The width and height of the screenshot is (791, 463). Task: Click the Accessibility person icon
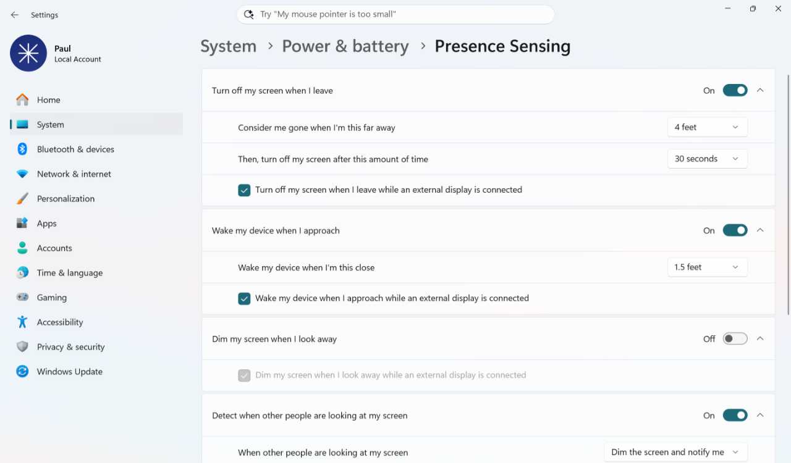pyautogui.click(x=22, y=322)
